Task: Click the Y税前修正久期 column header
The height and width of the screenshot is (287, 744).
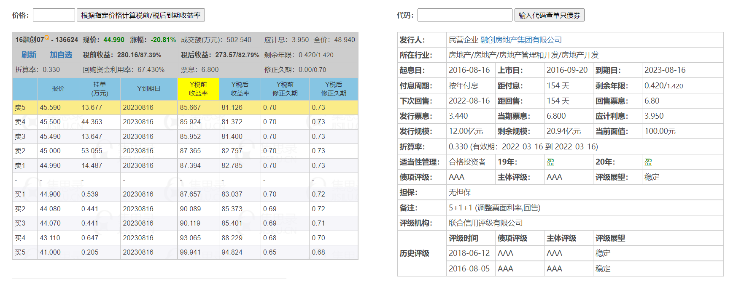Action: [x=285, y=89]
